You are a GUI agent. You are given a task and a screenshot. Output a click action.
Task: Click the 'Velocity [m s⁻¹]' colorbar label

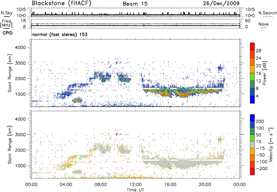(x=271, y=145)
